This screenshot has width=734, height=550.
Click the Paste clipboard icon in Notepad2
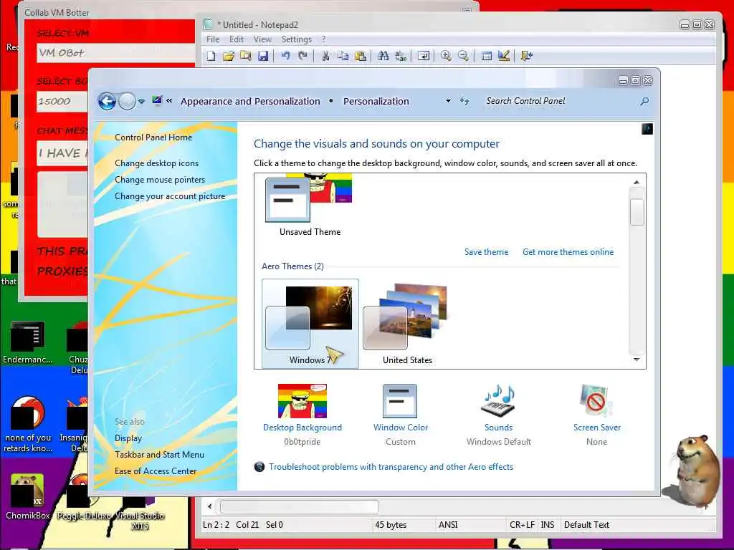[361, 56]
